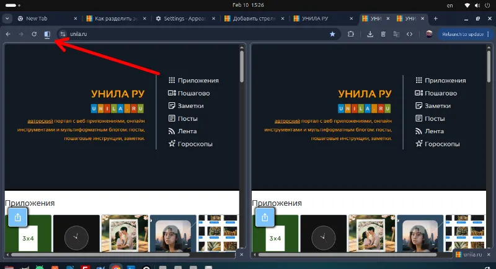Open the woman portrait thumbnail in right pane
496x269 pixels.
[x=420, y=234]
